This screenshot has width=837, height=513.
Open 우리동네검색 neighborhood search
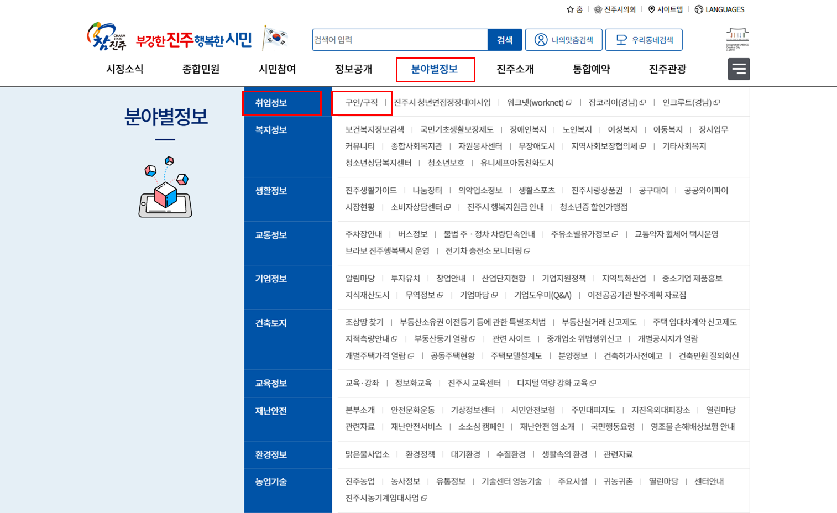[644, 40]
